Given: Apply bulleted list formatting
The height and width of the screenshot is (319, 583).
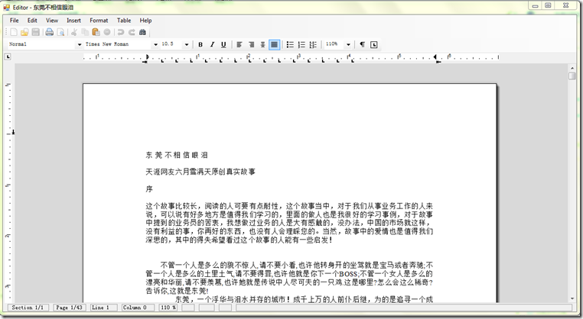Looking at the screenshot, I should pos(291,44).
